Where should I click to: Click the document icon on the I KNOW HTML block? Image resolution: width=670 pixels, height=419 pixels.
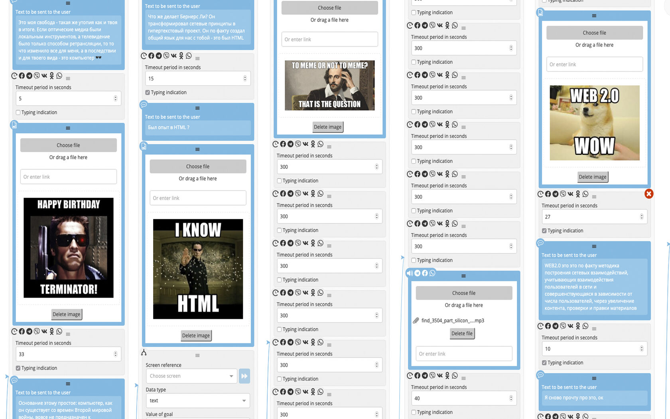coord(144,146)
